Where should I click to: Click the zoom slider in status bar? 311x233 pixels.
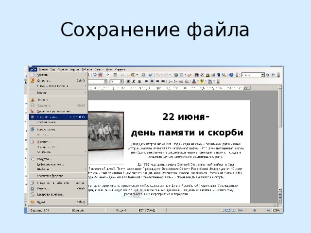click(x=255, y=210)
